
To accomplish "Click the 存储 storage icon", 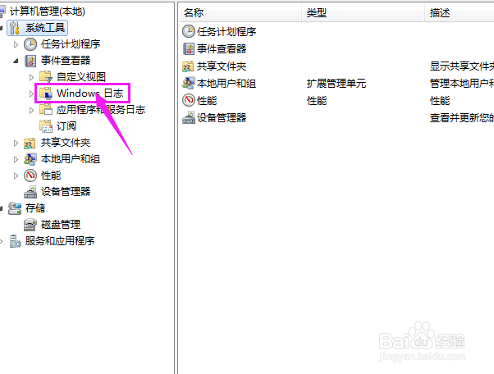I will [x=15, y=208].
